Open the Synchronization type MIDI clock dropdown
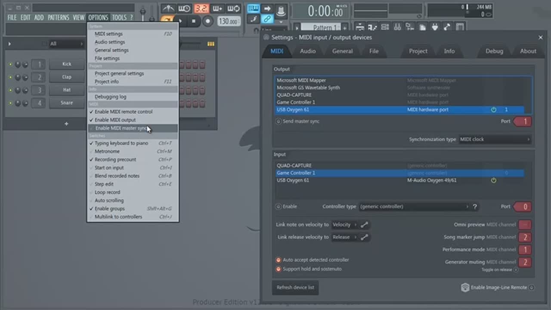The height and width of the screenshot is (310, 551). (495, 139)
